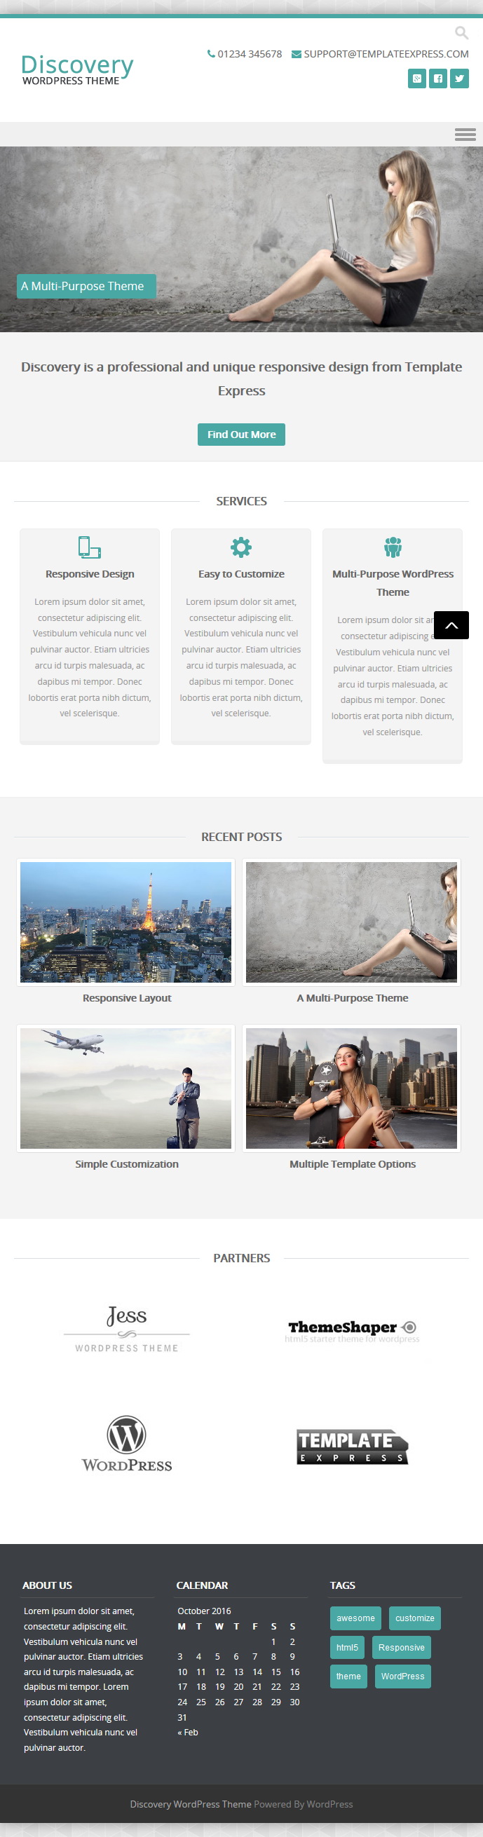The height and width of the screenshot is (1837, 483).
Task: Click the ThemeShaper partner logo
Action: click(x=353, y=1330)
